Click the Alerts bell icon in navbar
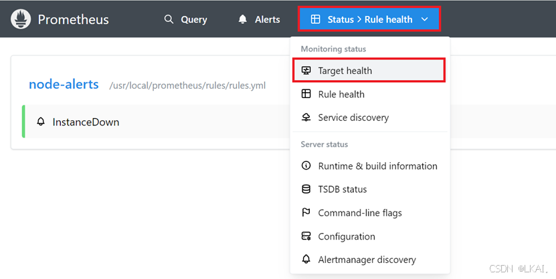This screenshot has width=556, height=279. click(x=243, y=19)
